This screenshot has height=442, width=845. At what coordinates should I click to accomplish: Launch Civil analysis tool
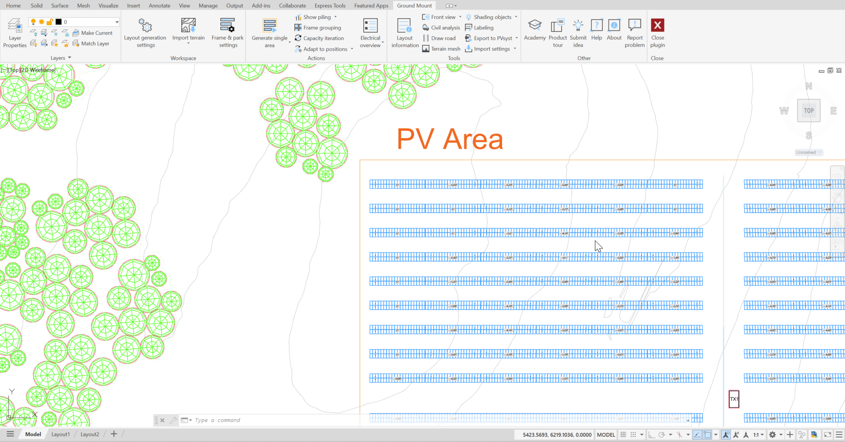441,28
